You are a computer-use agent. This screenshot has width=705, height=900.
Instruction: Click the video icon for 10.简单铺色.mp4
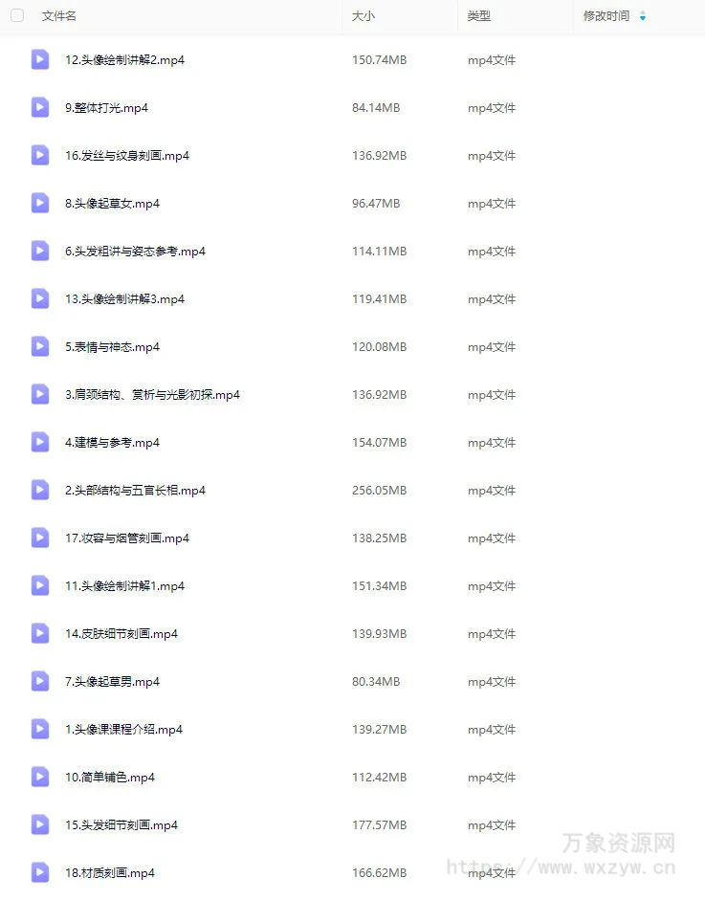[x=39, y=778]
